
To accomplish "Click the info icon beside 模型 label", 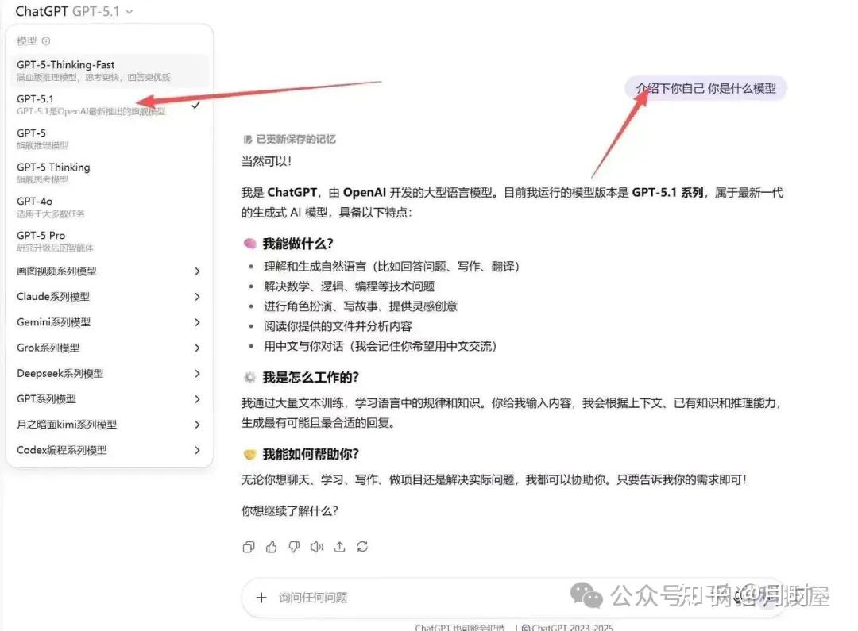I will click(46, 40).
